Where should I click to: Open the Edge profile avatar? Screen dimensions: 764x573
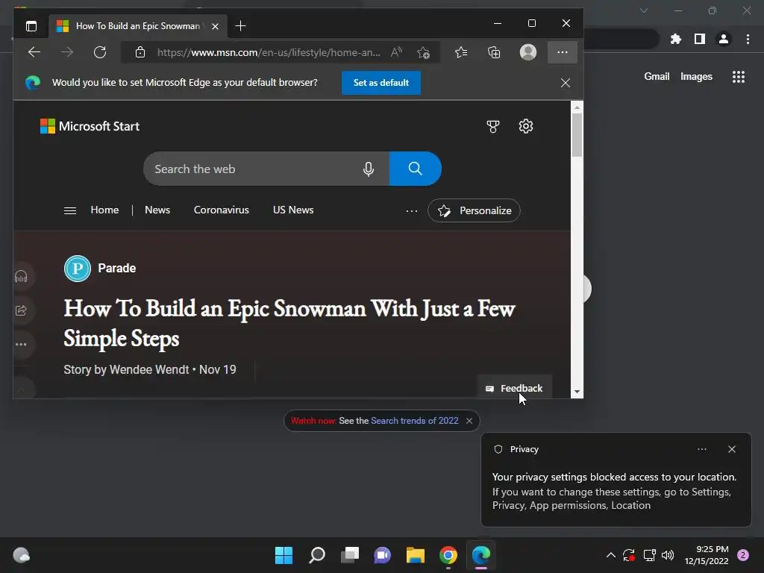point(528,52)
